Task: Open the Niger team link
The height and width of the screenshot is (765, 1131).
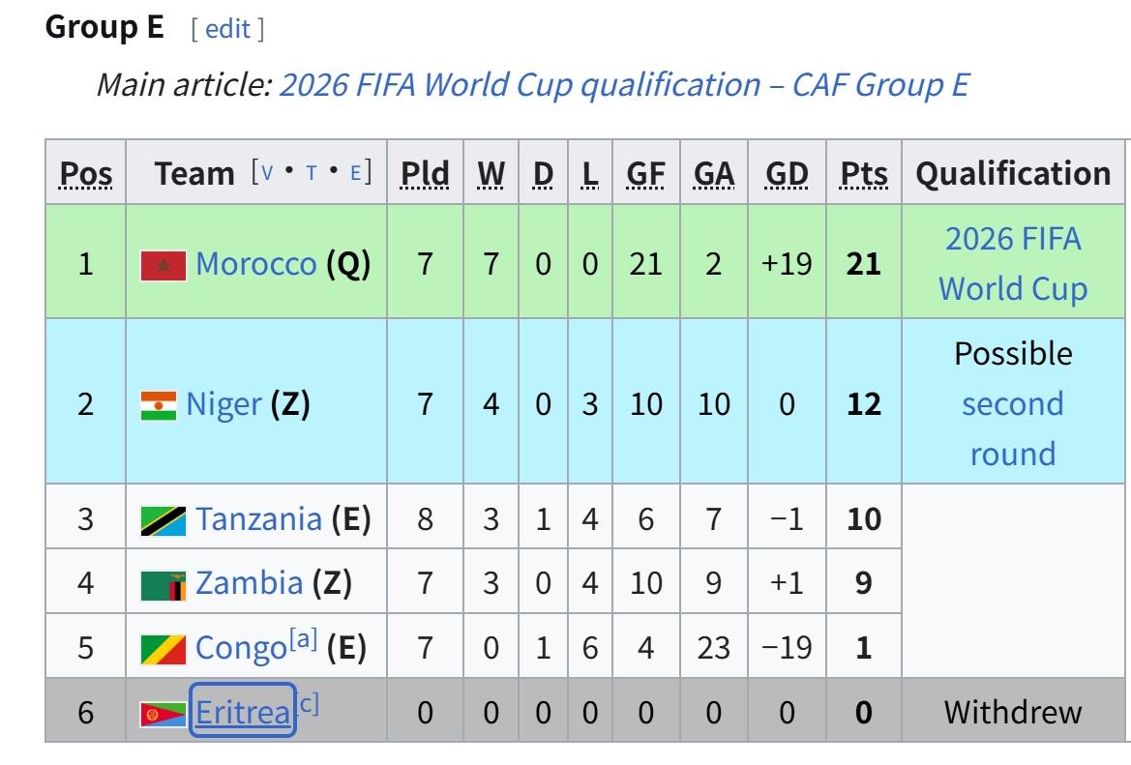Action: click(223, 403)
